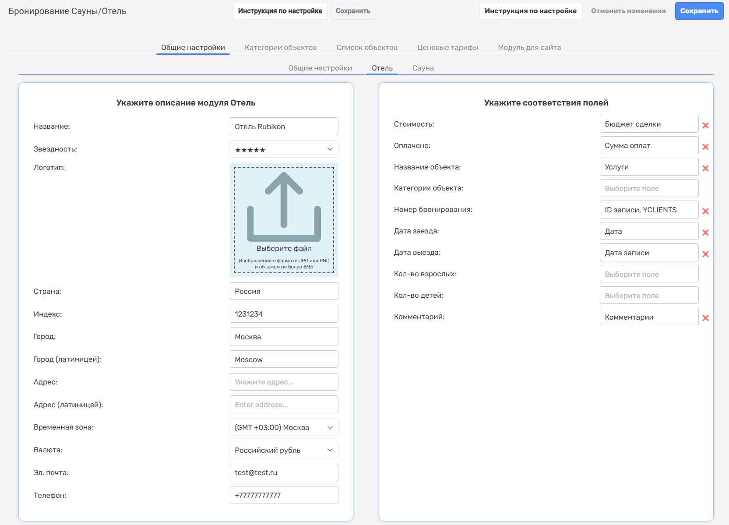Click the image format hint text
This screenshot has height=525, width=729.
[x=284, y=264]
